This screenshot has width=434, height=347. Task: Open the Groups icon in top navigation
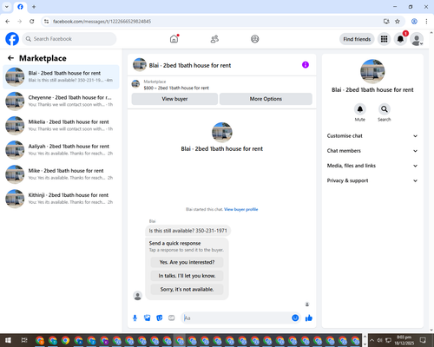click(x=255, y=39)
